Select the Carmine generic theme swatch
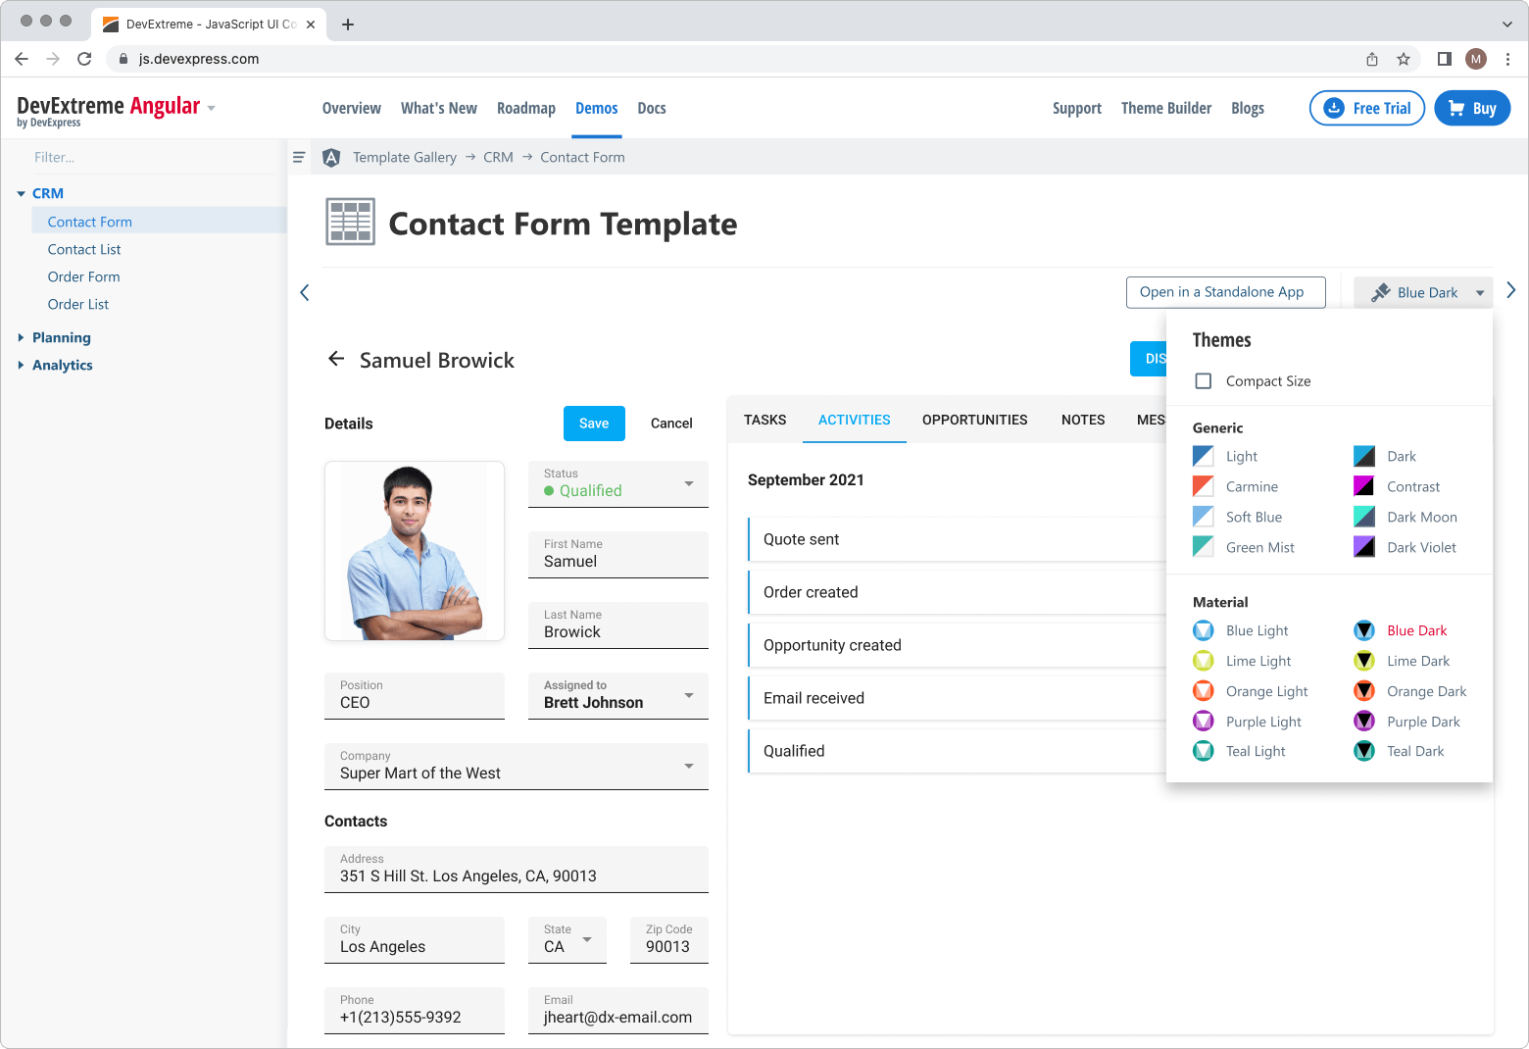 point(1204,486)
